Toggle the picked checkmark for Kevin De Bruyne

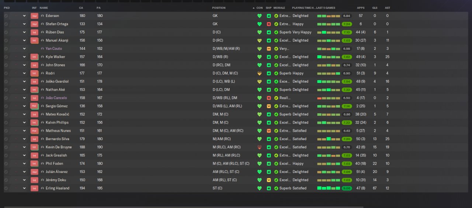pyautogui.click(x=6, y=147)
